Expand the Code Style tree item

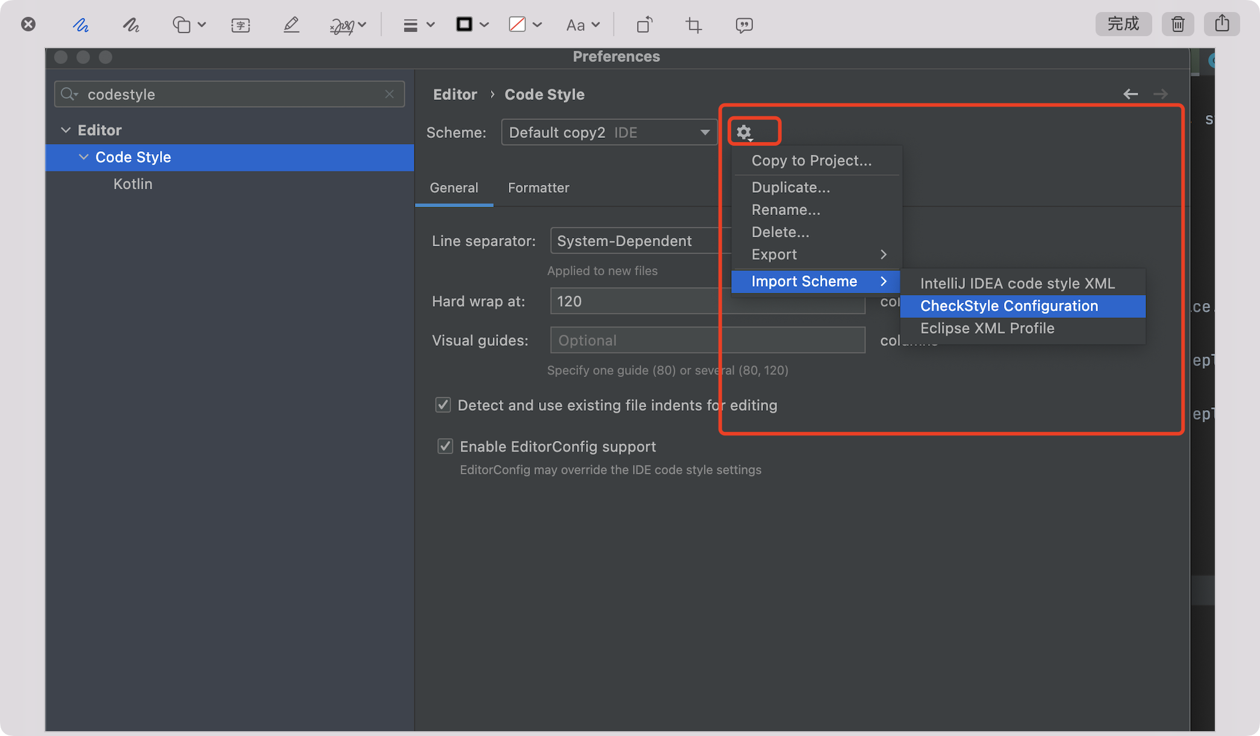tap(83, 157)
